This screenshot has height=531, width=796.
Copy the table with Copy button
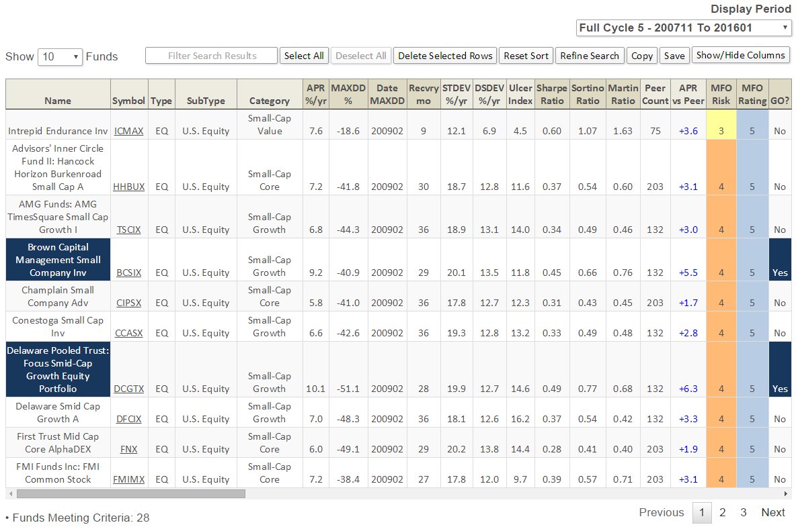click(642, 56)
